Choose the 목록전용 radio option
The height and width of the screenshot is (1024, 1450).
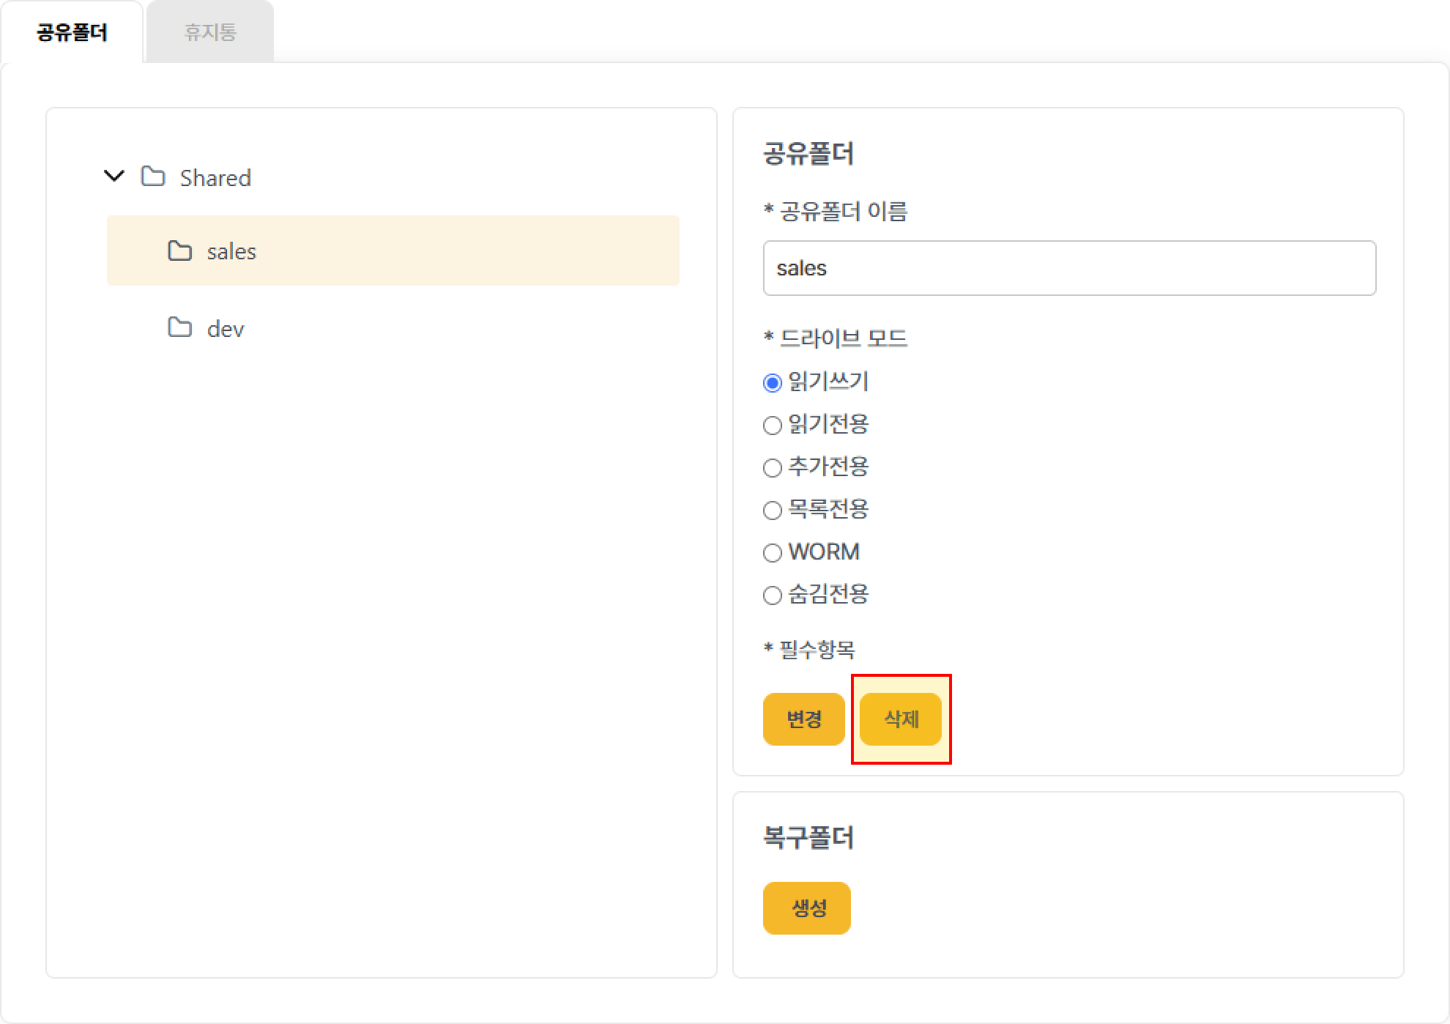(772, 510)
